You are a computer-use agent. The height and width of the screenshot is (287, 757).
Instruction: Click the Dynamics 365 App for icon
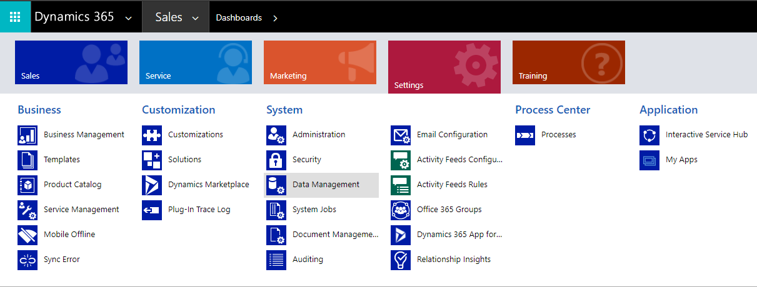(401, 235)
